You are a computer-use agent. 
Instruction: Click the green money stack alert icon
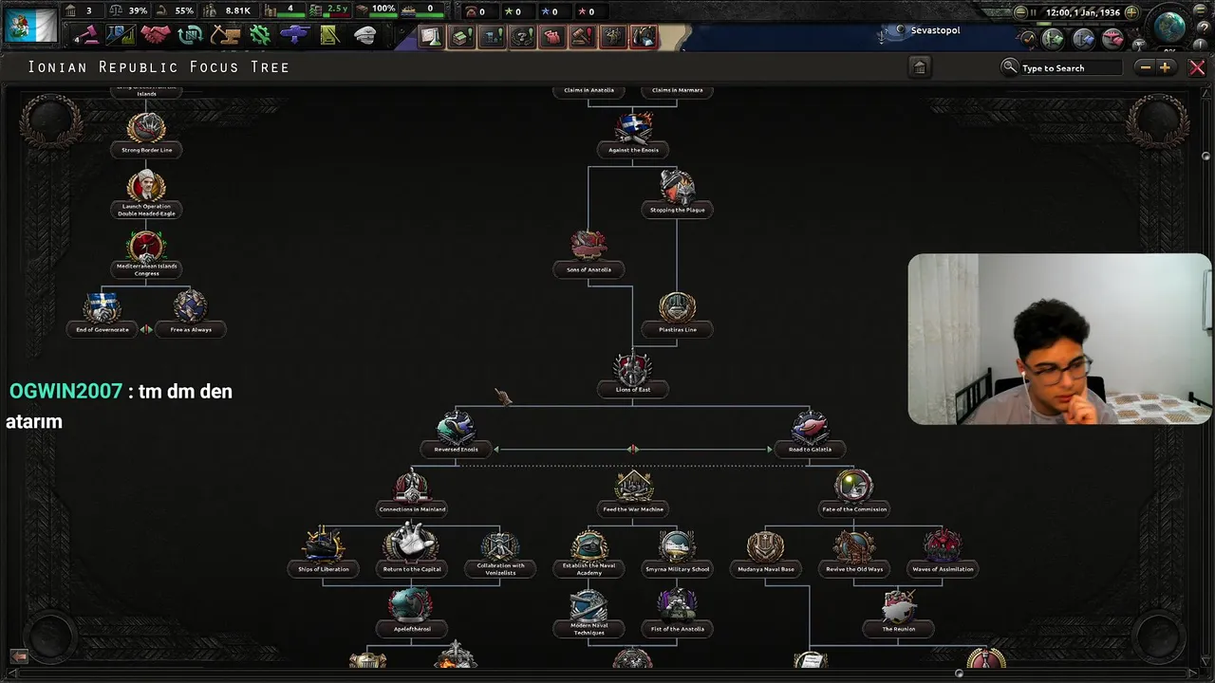point(460,37)
